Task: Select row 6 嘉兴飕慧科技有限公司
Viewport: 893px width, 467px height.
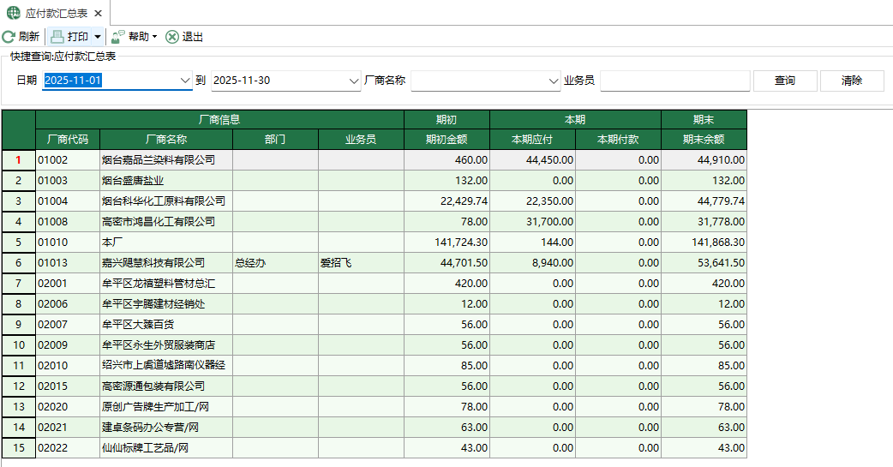Action: (x=153, y=263)
